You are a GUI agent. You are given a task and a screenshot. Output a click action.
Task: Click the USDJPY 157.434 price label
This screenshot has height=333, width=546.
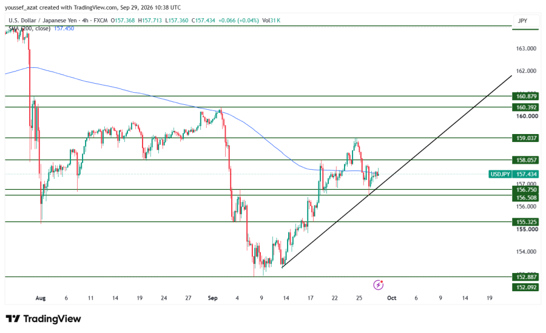click(x=514, y=174)
